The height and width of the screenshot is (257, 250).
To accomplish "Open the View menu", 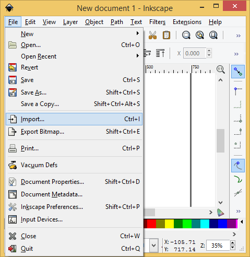I will pyautogui.click(x=49, y=22).
